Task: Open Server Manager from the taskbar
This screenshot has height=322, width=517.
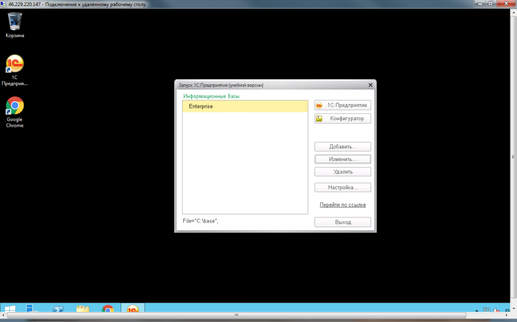Action: point(32,308)
